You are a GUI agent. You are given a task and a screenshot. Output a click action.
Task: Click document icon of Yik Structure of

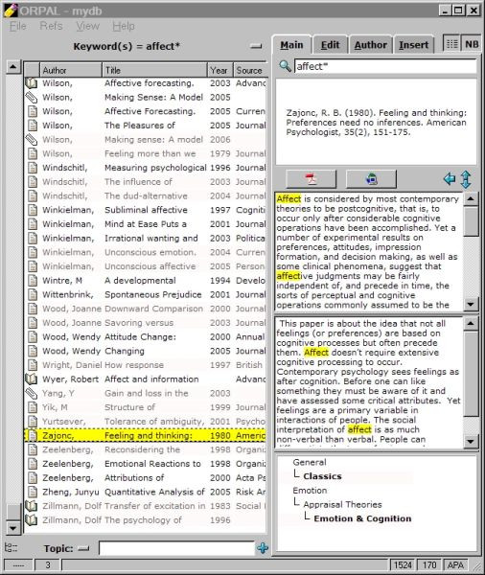(x=33, y=407)
